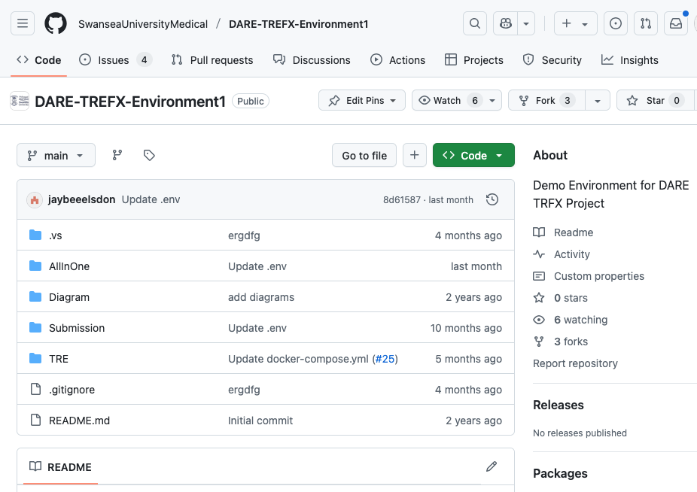Image resolution: width=697 pixels, height=492 pixels.
Task: Star the repository
Action: pyautogui.click(x=655, y=101)
